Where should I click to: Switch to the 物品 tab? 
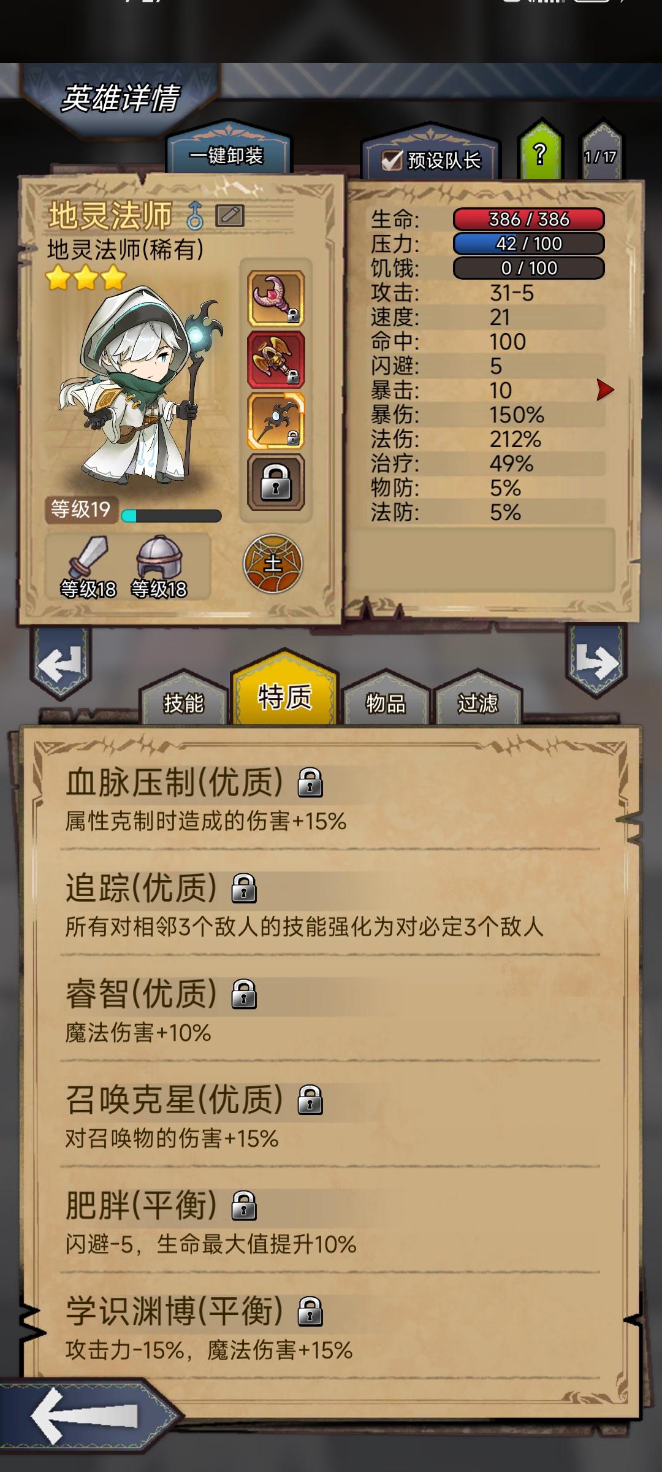(x=386, y=702)
